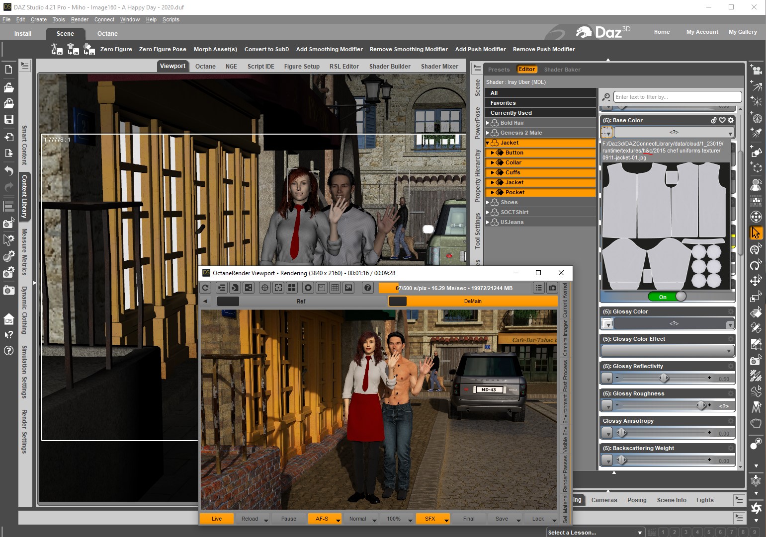Screen dimensions: 766x537
Task: Open the Render menu
Action: [x=80, y=19]
